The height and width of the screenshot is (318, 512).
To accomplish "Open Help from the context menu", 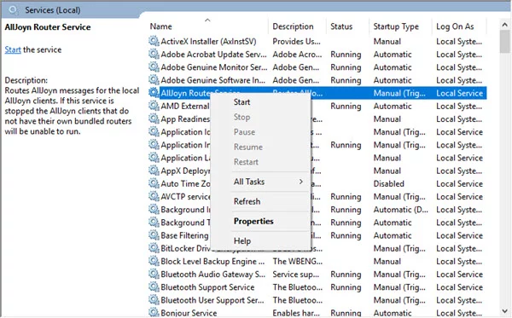I will 242,241.
